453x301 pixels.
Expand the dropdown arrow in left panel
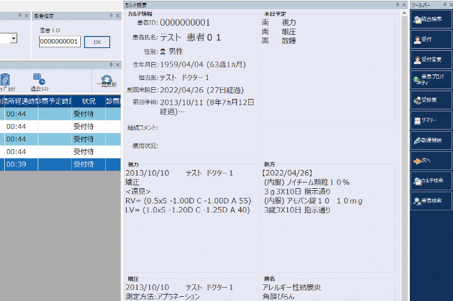click(x=14, y=39)
